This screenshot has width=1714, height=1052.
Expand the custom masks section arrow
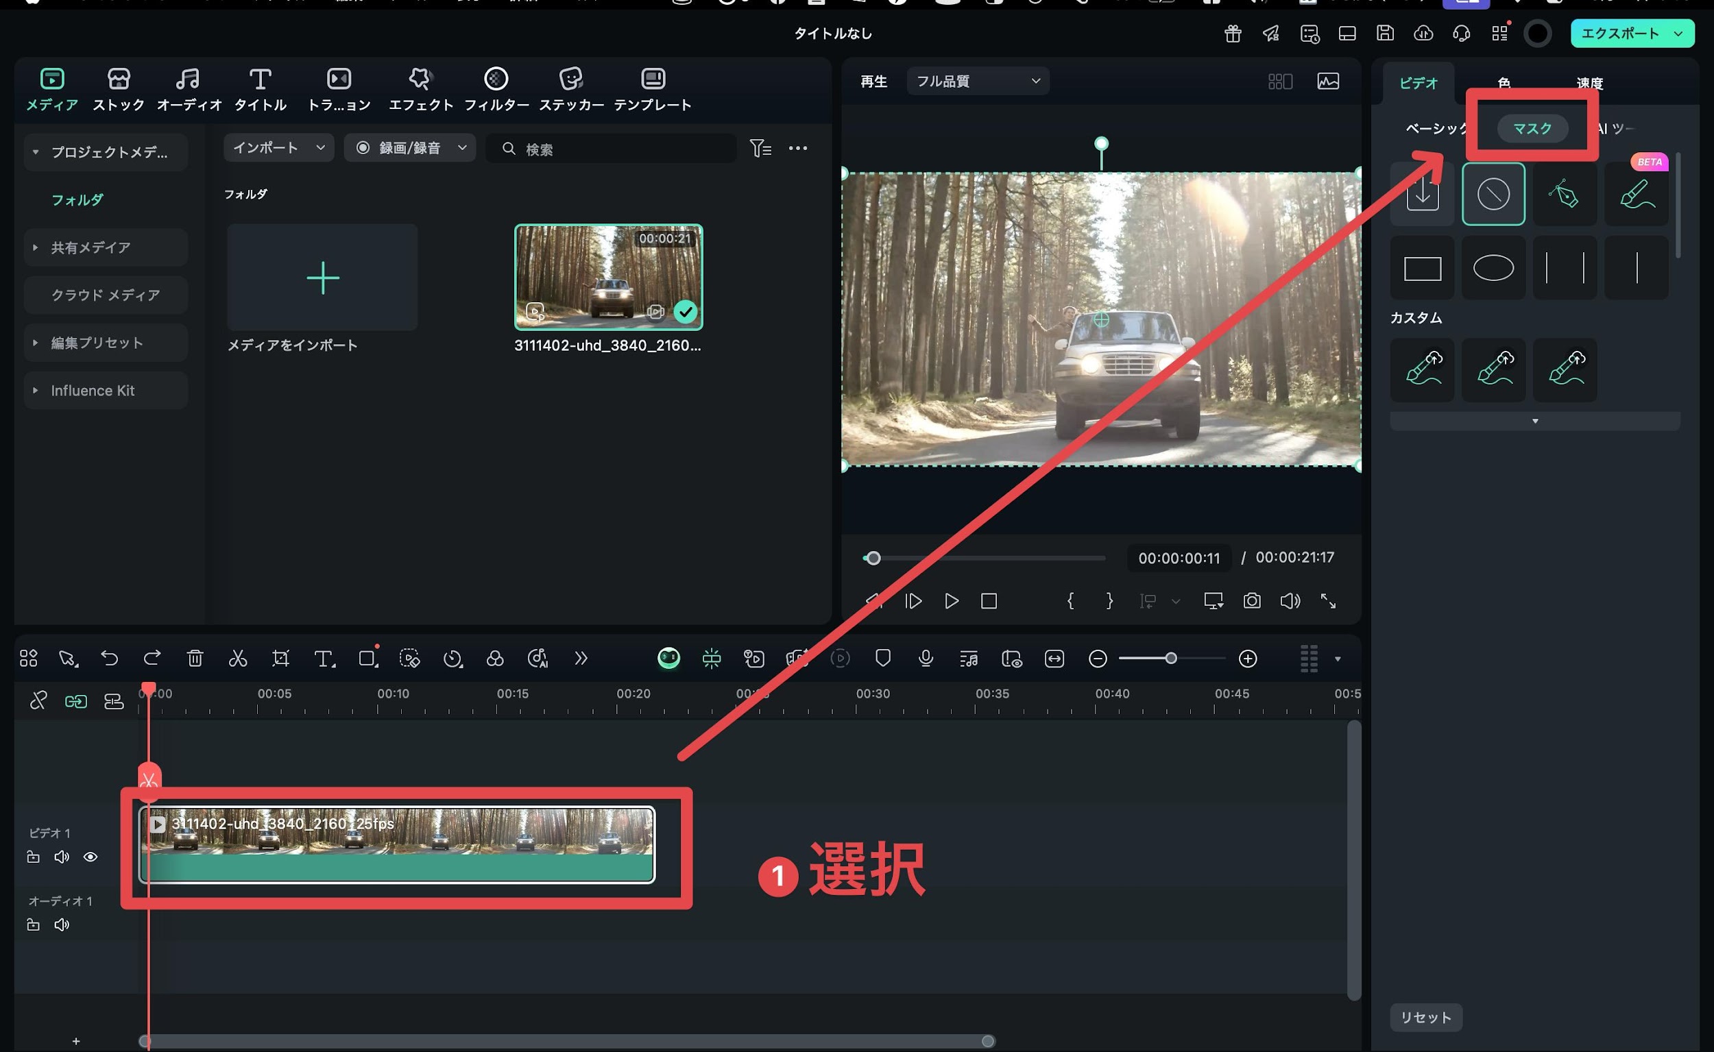coord(1534,421)
